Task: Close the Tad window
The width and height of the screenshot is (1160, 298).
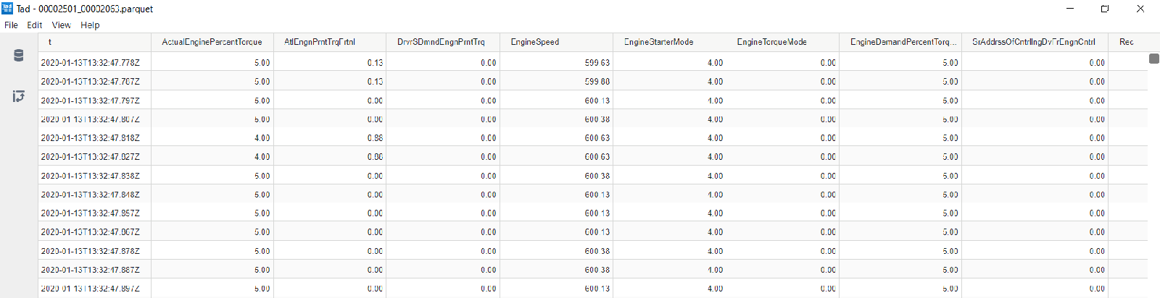Action: [1140, 9]
